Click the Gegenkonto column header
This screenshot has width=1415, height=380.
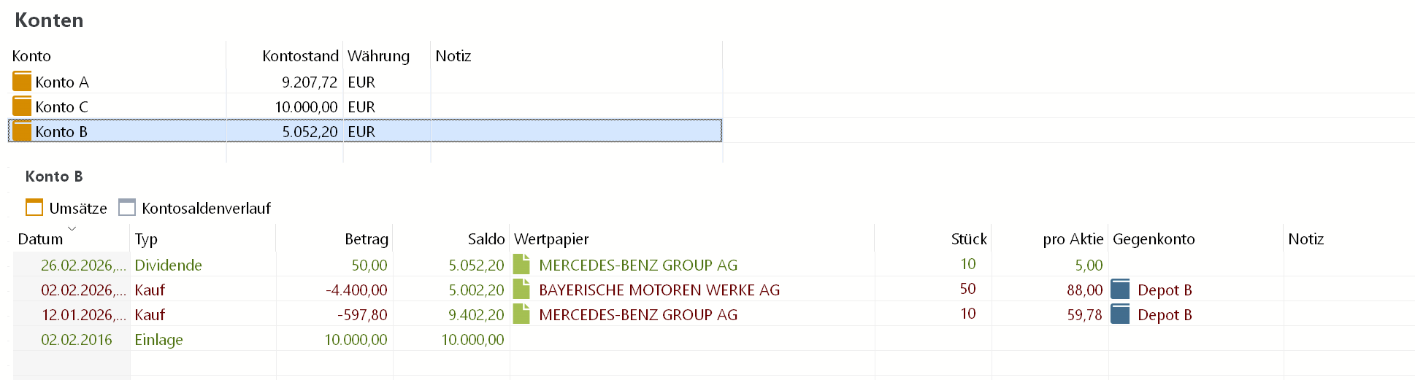tap(1154, 239)
